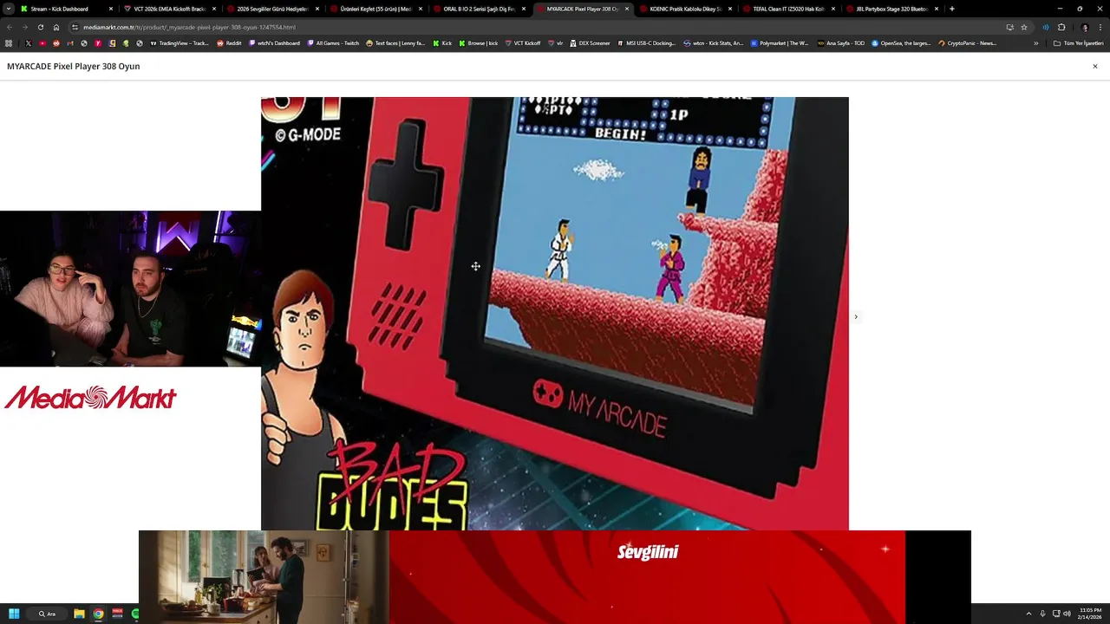This screenshot has height=624, width=1110.
Task: Show next product image with right chevron
Action: 856,316
